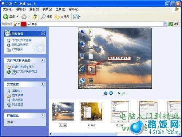
Task: Click the print icon beside 打印图片
Action: click(x=9, y=50)
